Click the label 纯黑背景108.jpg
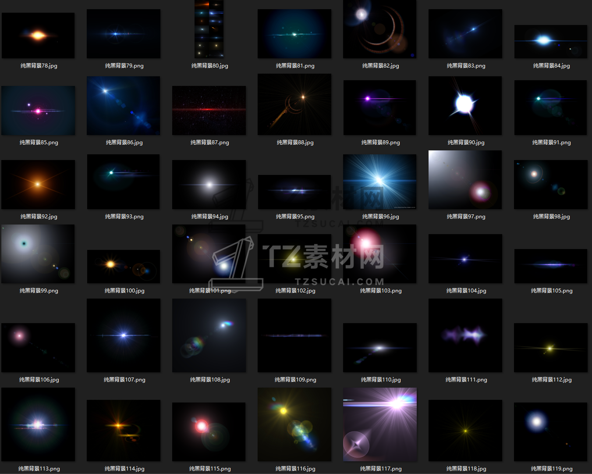The height and width of the screenshot is (474, 592). click(x=210, y=380)
